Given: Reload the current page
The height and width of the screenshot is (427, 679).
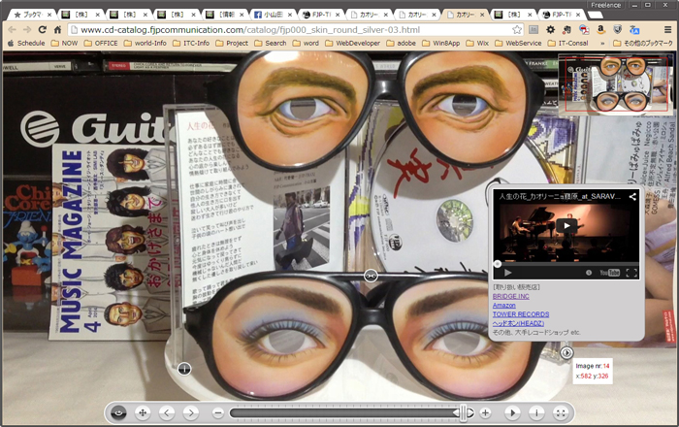Looking at the screenshot, I should pyautogui.click(x=42, y=30).
